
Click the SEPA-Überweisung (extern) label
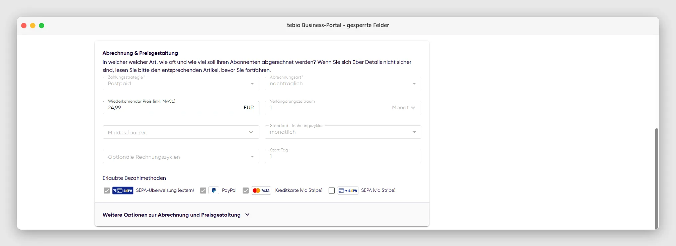(x=165, y=190)
